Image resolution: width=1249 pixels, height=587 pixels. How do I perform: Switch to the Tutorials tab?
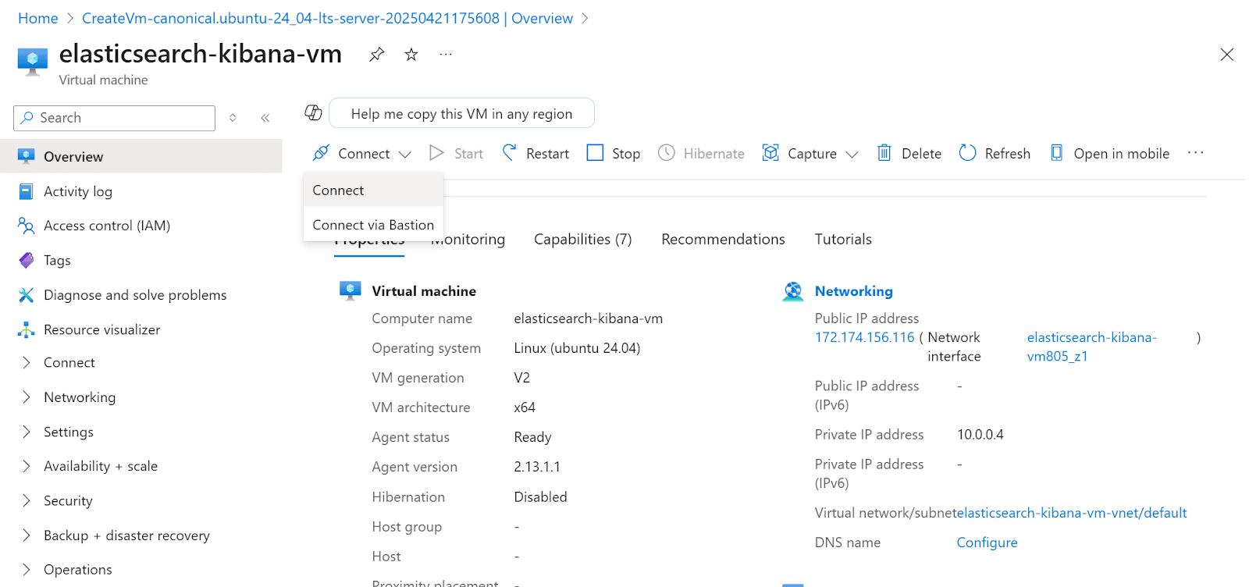pos(843,239)
